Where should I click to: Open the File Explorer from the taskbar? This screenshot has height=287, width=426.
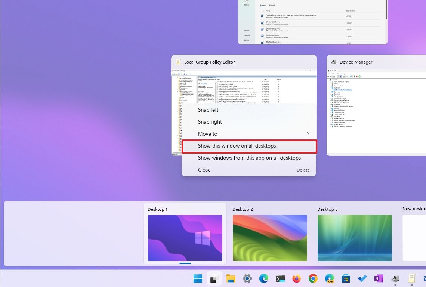point(231,278)
